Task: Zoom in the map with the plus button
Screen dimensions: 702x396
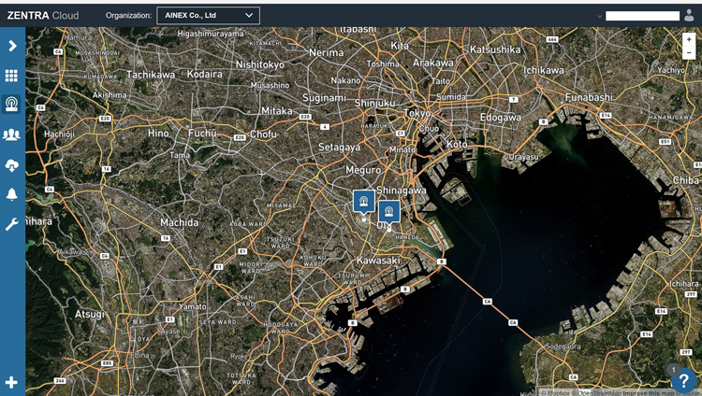Action: click(689, 39)
